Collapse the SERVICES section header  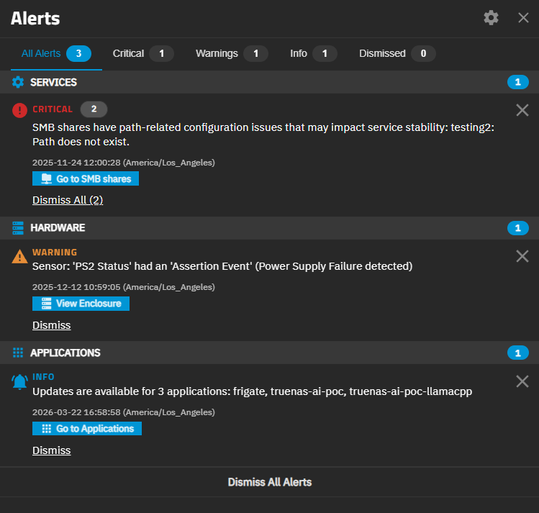[x=269, y=82]
